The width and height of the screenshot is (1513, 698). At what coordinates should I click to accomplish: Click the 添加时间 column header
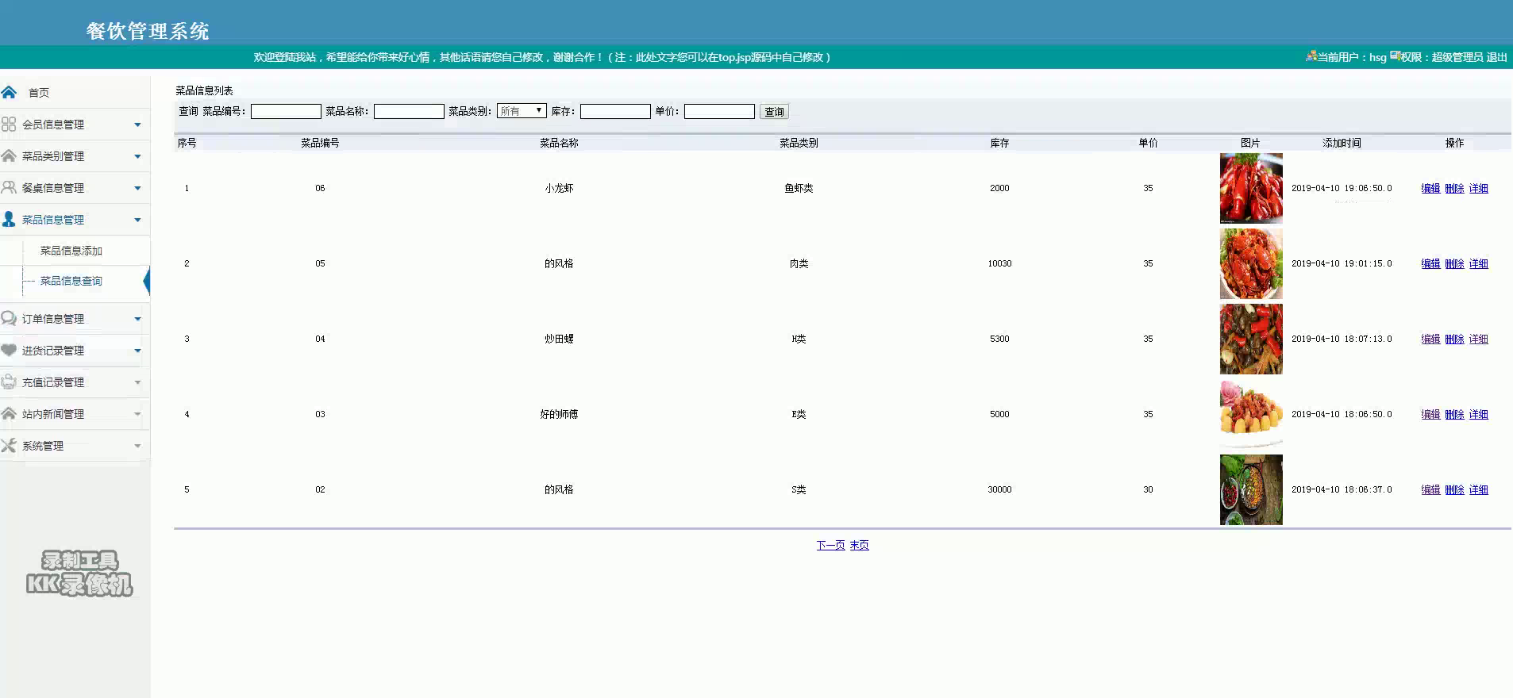[x=1342, y=143]
